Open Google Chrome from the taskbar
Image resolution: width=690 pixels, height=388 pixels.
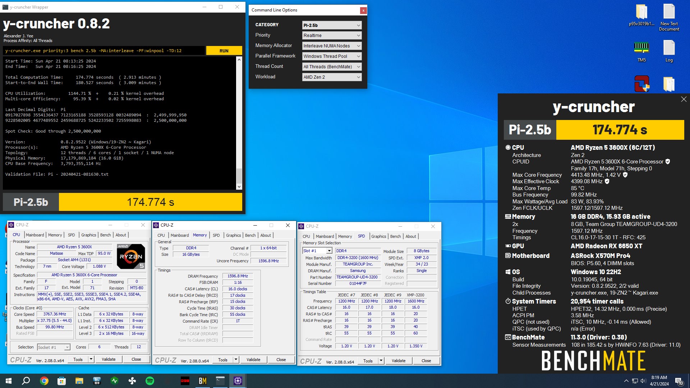click(44, 381)
